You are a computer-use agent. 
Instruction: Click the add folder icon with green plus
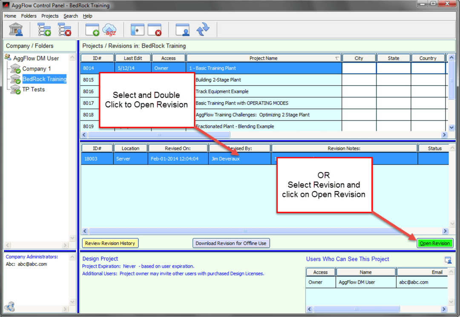click(44, 30)
